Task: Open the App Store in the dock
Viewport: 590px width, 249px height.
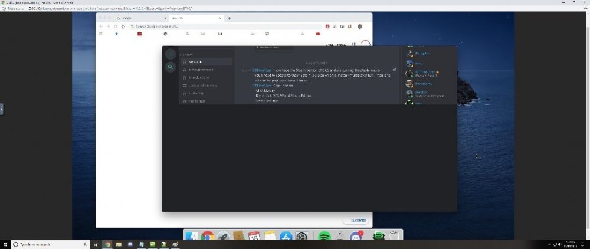Action: pos(286,236)
